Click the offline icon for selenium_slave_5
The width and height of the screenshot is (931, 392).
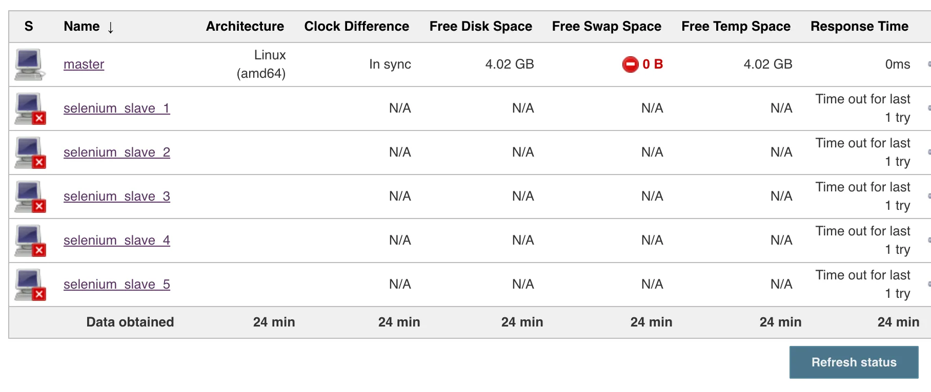point(30,285)
